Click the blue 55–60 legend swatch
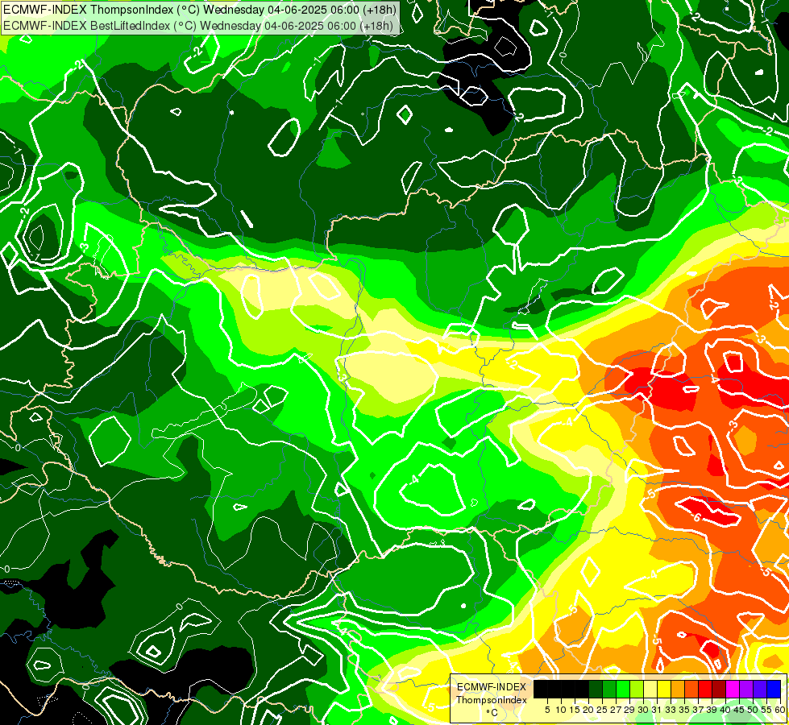The width and height of the screenshot is (789, 725). pyautogui.click(x=774, y=689)
